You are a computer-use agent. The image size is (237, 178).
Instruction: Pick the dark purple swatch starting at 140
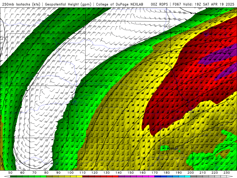click(x=121, y=177)
